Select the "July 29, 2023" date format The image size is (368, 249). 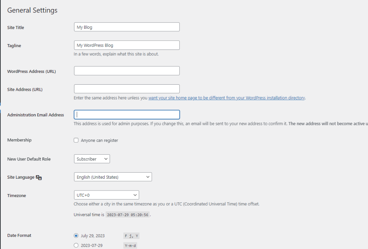[76, 235]
